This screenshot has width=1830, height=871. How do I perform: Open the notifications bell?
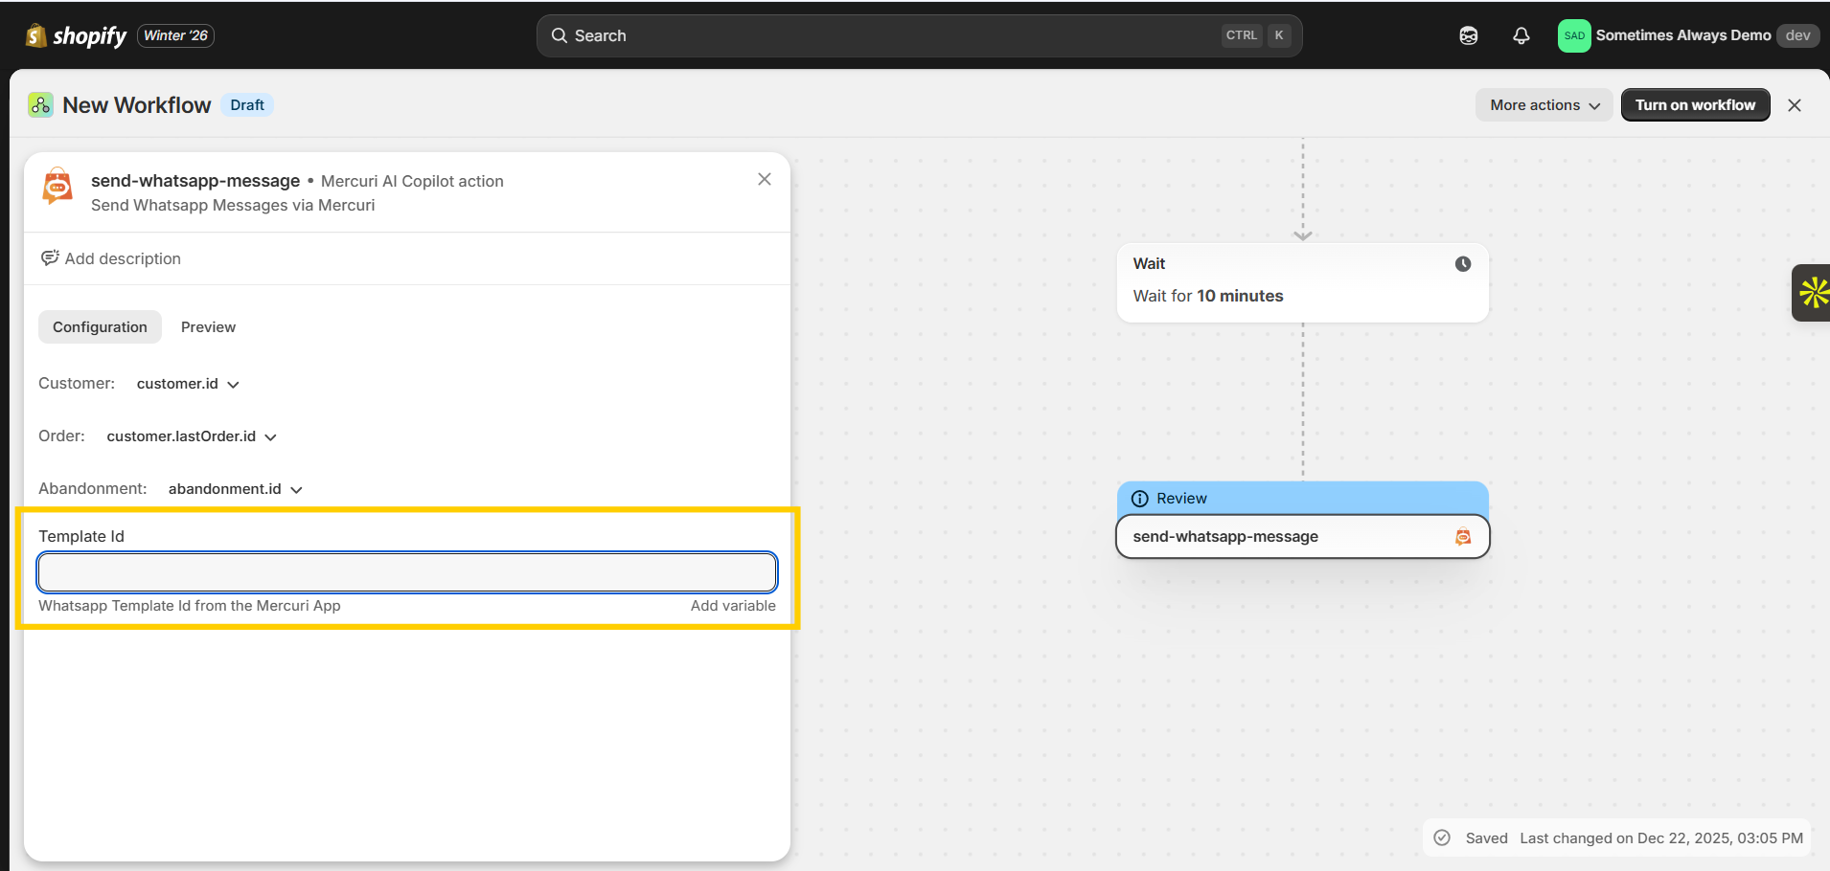[1521, 35]
